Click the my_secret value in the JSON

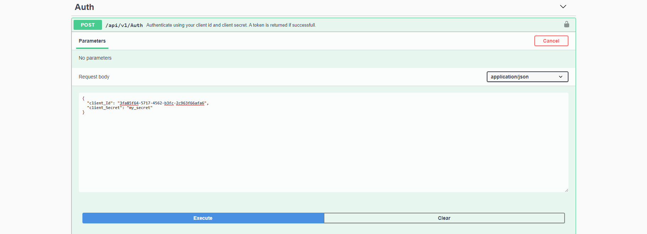[140, 107]
